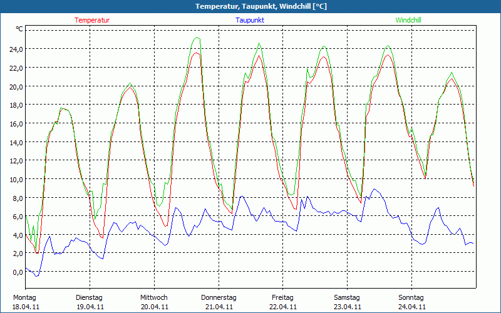Click the date 24.04.11
The width and height of the screenshot is (501, 313).
(x=412, y=307)
